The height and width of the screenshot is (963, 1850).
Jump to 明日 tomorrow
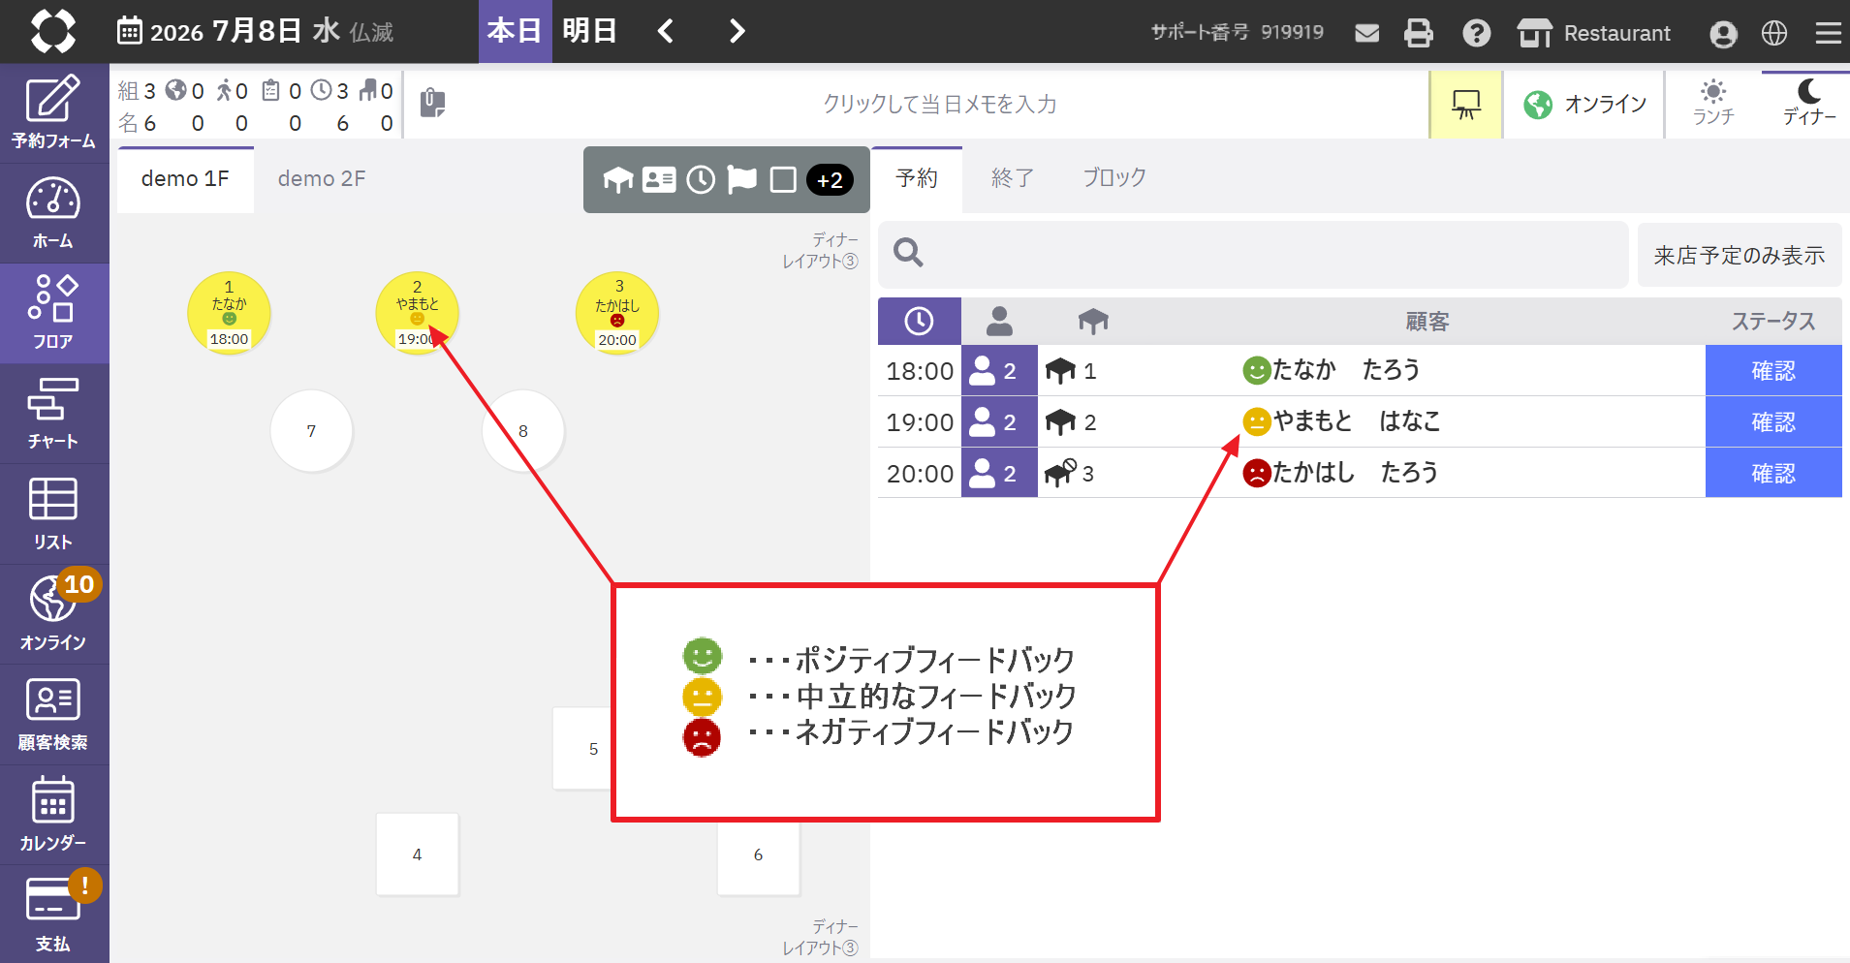click(x=589, y=31)
